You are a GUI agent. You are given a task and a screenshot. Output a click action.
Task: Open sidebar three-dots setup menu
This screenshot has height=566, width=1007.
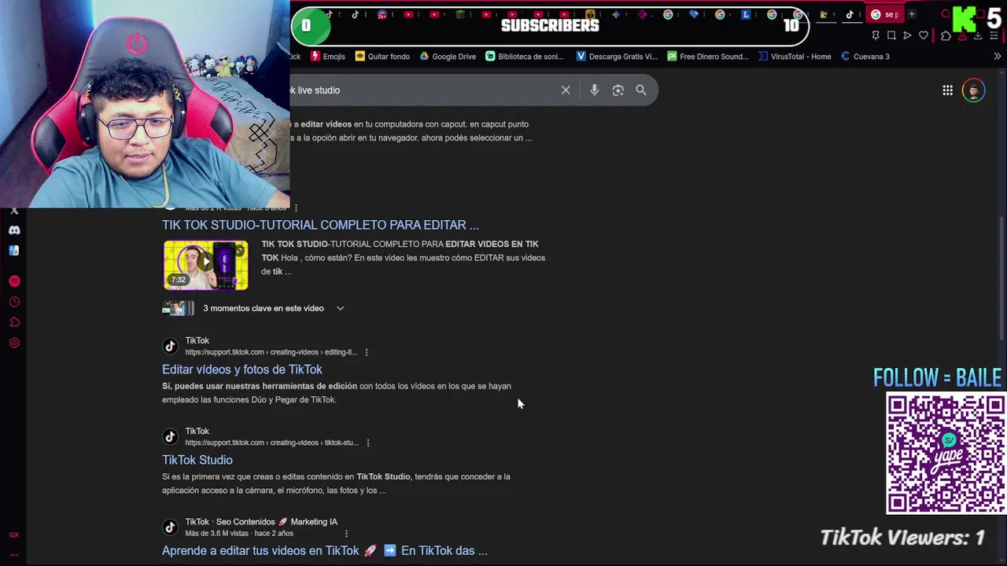(14, 554)
